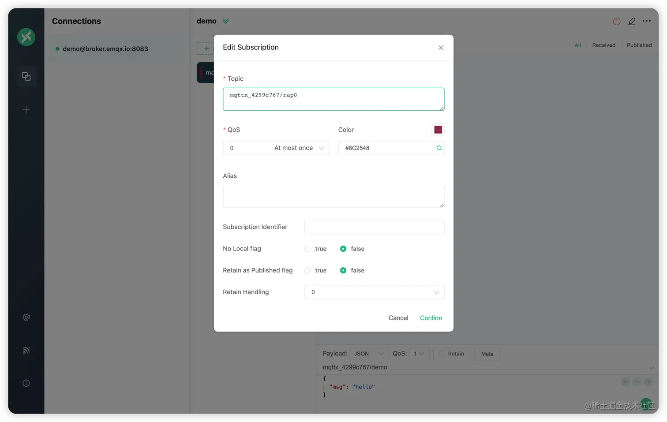Open the About info icon in sidebar
Screen dimensions: 667x422
click(26, 383)
